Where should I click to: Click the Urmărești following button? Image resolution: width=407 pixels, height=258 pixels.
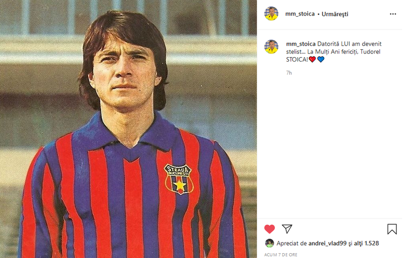pyautogui.click(x=335, y=14)
